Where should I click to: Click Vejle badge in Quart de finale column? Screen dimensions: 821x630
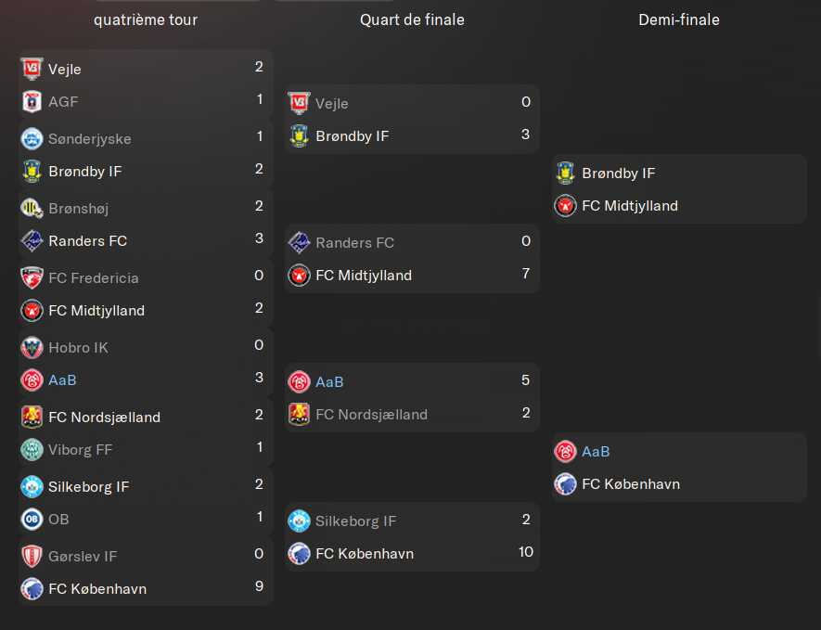coord(299,103)
